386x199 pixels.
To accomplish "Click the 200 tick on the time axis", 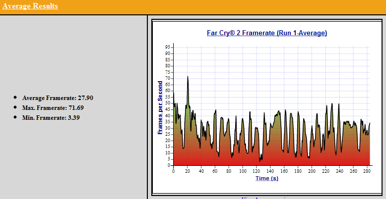I will click(x=311, y=171).
